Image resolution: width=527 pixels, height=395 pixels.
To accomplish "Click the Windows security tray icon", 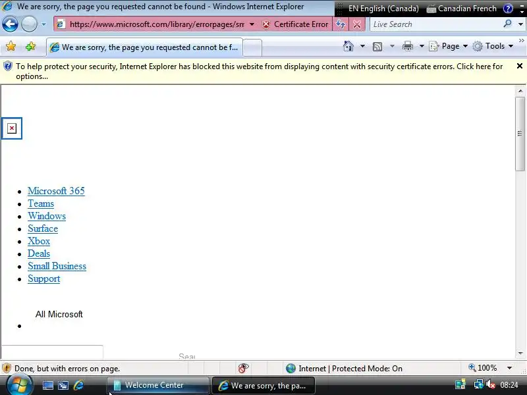I will (460, 384).
